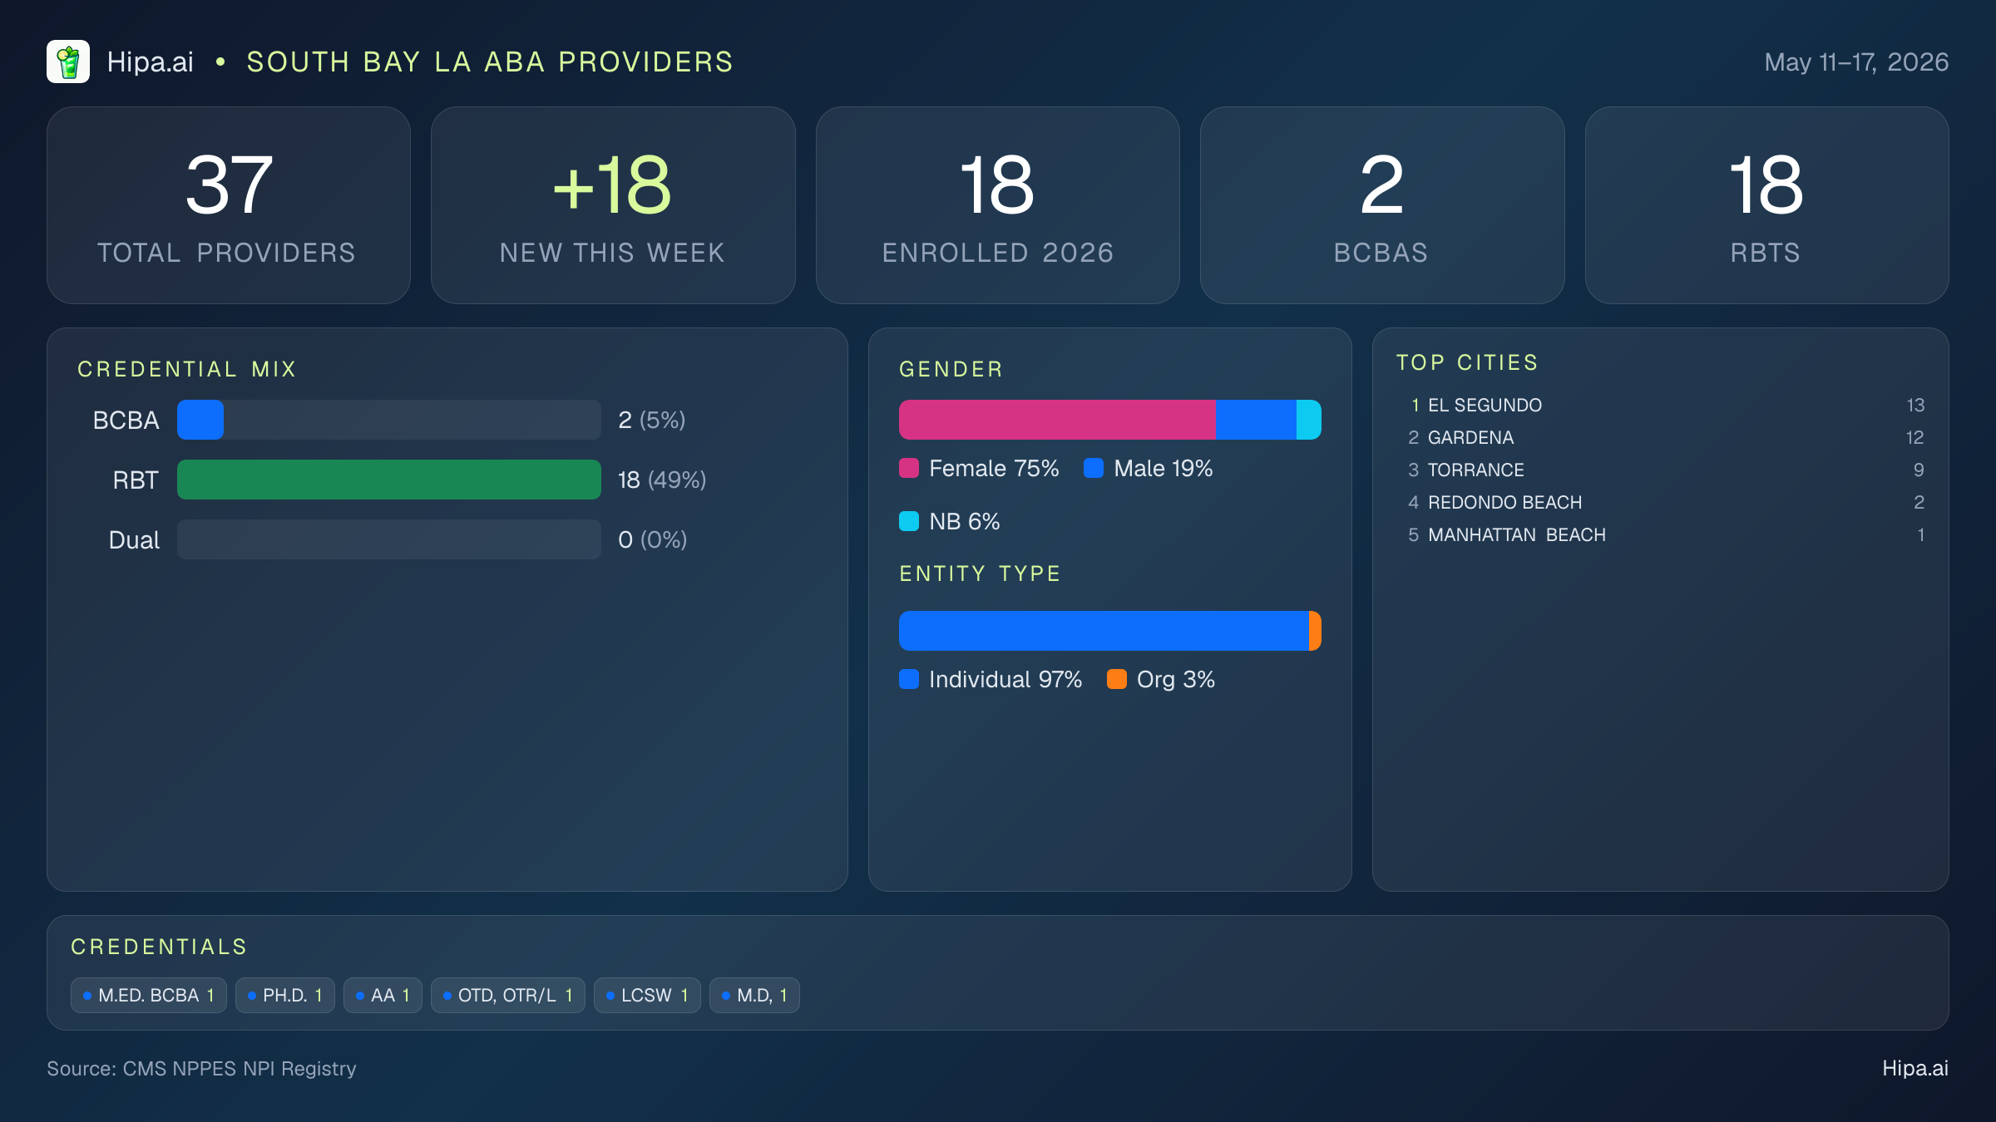Click the May 11–17, 2026 date range
This screenshot has width=1996, height=1122.
click(1856, 62)
